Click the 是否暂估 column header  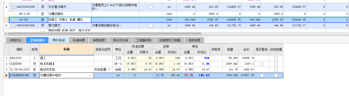point(262,49)
